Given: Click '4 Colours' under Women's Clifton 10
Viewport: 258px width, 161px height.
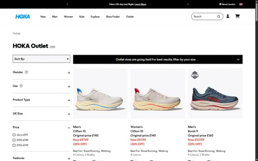Looking at the screenshot, I should [136, 155].
